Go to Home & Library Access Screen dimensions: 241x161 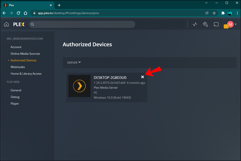pyautogui.click(x=26, y=74)
